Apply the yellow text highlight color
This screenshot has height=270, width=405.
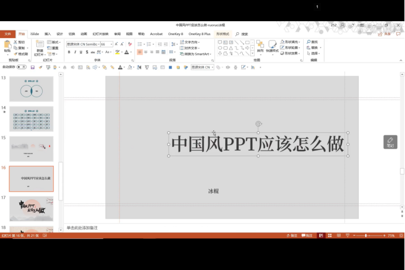[x=117, y=52]
